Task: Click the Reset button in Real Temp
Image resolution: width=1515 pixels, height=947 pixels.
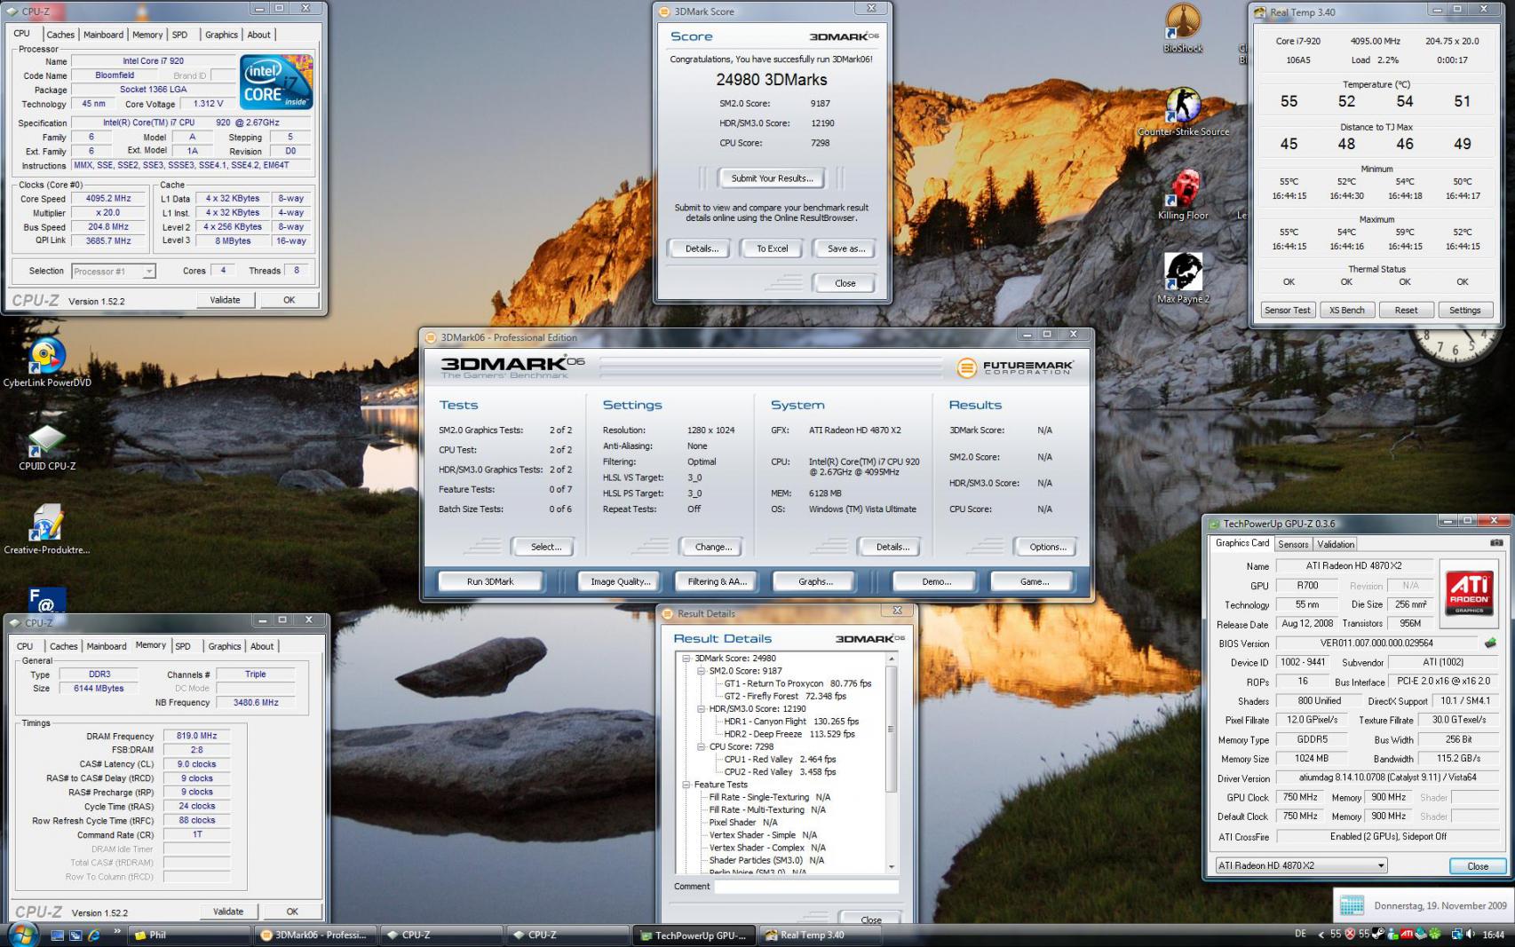Action: [1406, 310]
